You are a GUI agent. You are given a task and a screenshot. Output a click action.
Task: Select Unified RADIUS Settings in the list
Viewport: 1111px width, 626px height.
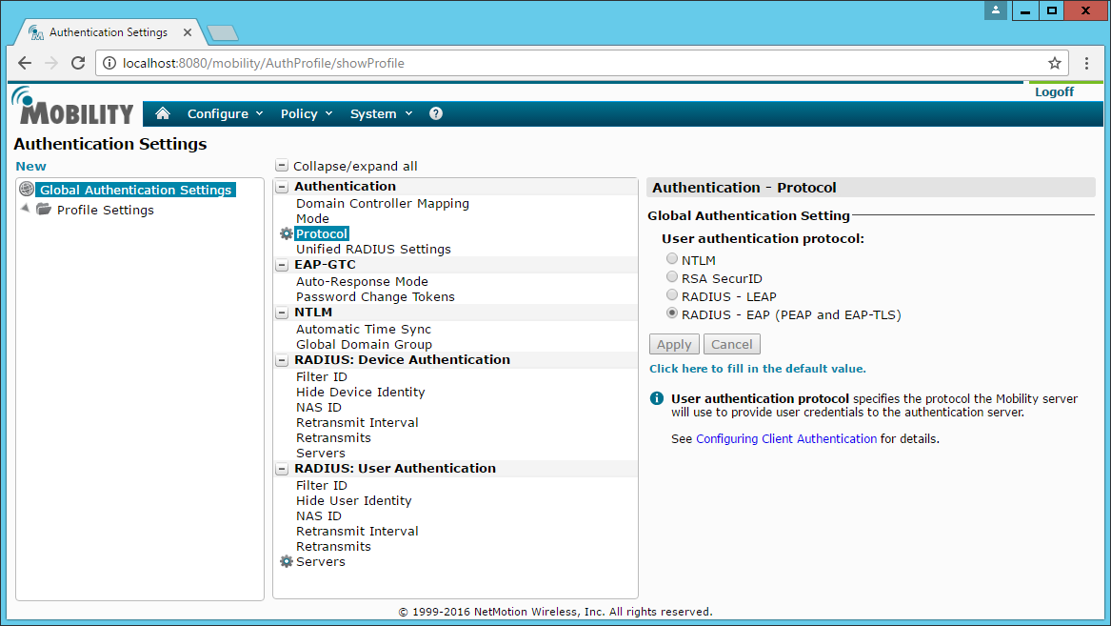point(373,250)
